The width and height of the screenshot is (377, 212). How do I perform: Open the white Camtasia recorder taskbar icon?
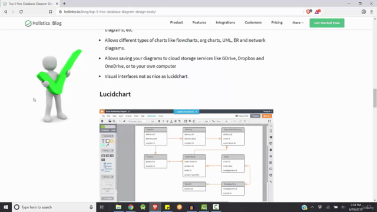click(216, 207)
